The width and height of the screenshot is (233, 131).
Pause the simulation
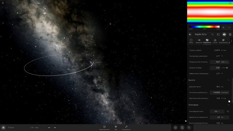[x=3, y=128]
